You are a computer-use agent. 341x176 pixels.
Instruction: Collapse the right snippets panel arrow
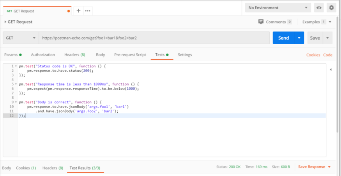click(331, 70)
